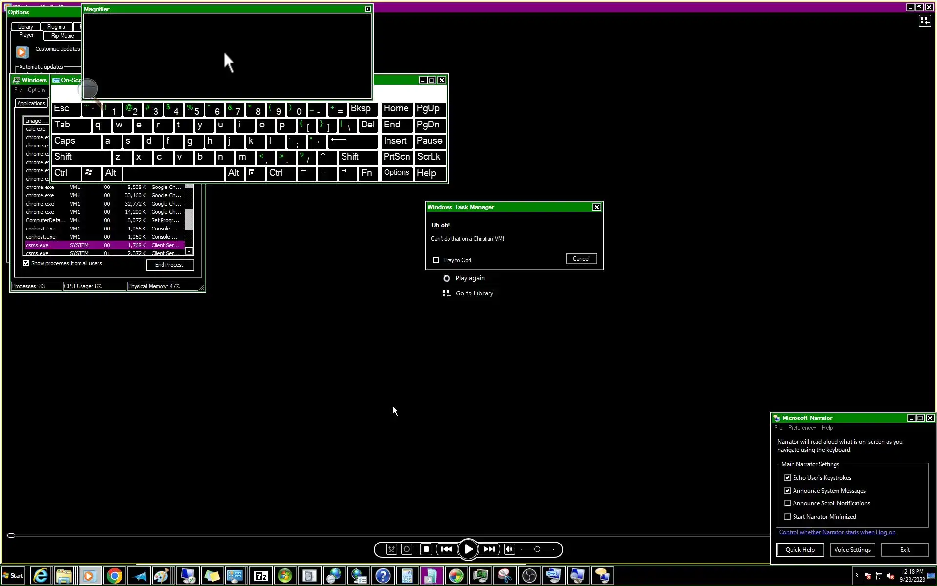Image resolution: width=937 pixels, height=586 pixels.
Task: Disable Echo User's Keystrokes
Action: point(787,478)
